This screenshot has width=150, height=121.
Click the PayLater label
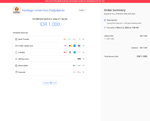(x=22, y=72)
